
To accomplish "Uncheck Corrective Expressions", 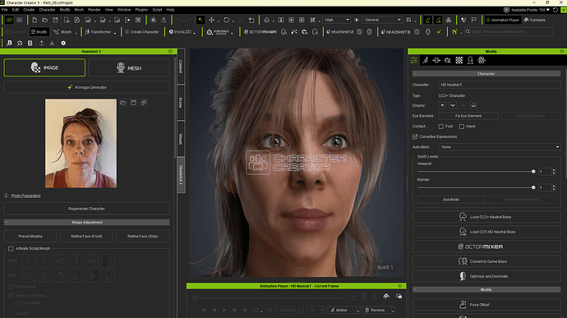I will coord(415,136).
